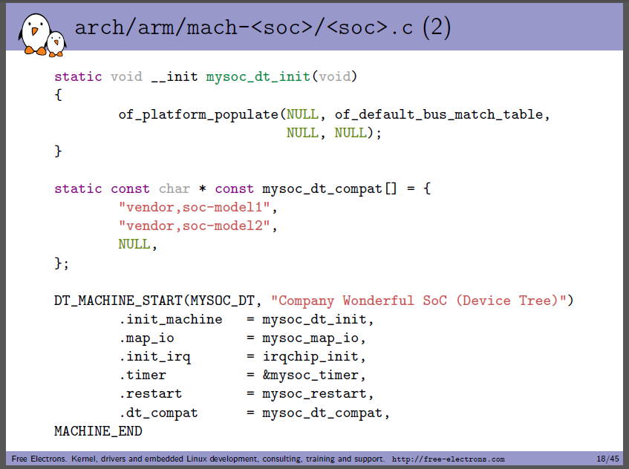Image resolution: width=629 pixels, height=469 pixels.
Task: Click the penguin logo in slide header
Action: pos(42,35)
